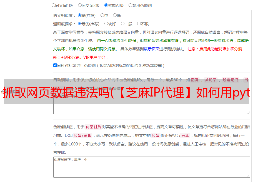This screenshot has height=183, width=253.
Task: Set 通顺度要求 to 最优(推荐)
Action: pyautogui.click(x=79, y=24)
